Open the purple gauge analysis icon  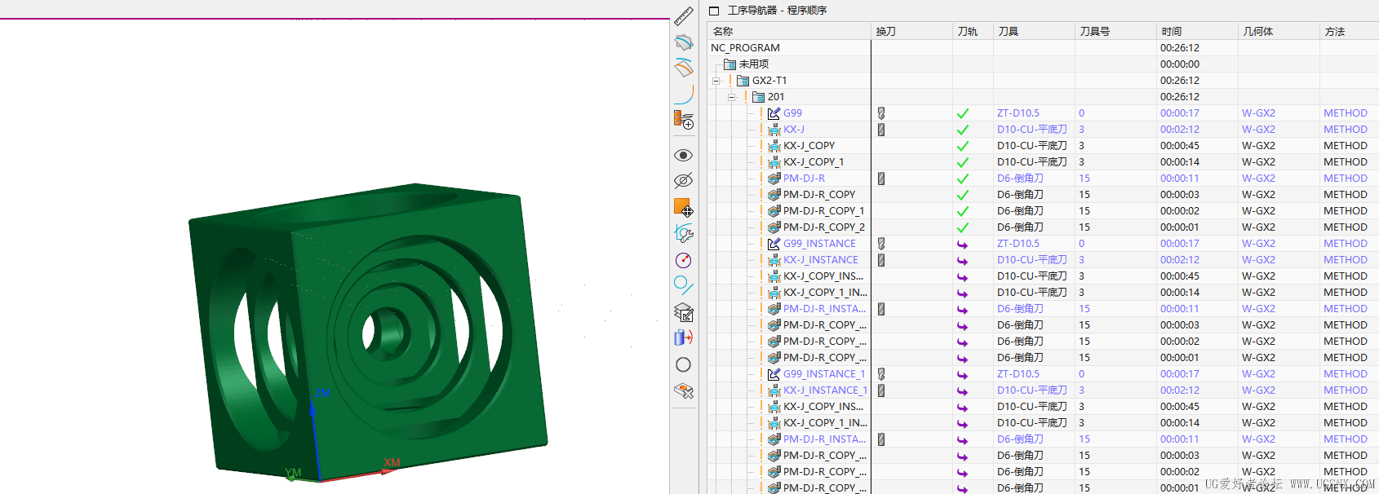684,260
